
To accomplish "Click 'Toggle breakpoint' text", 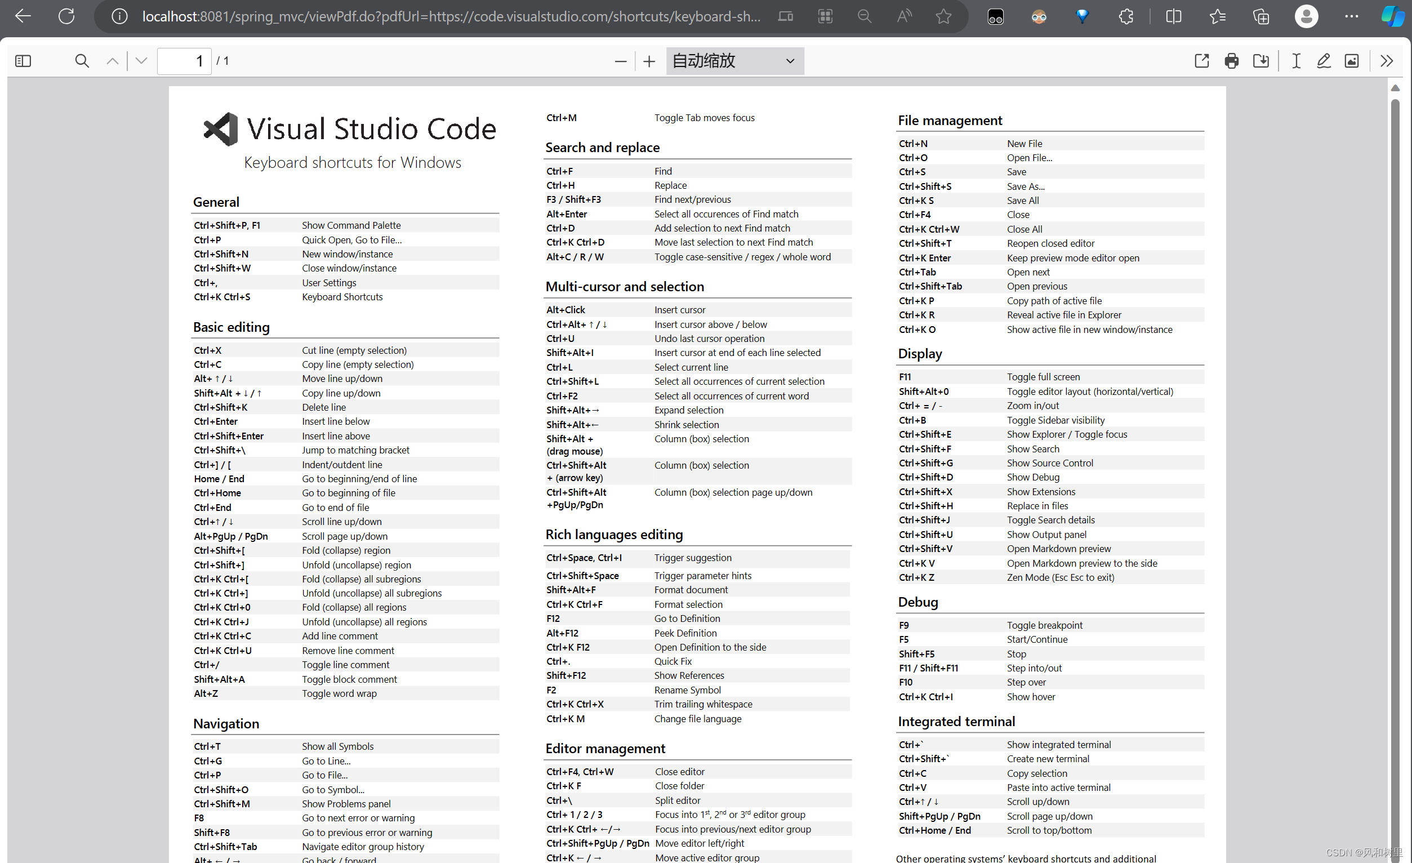I will 1045,625.
